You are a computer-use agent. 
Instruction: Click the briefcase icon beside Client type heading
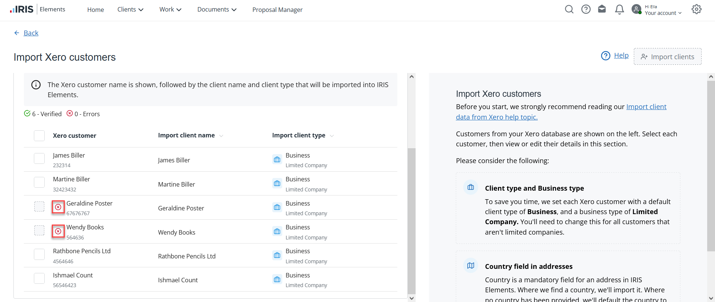pos(471,187)
